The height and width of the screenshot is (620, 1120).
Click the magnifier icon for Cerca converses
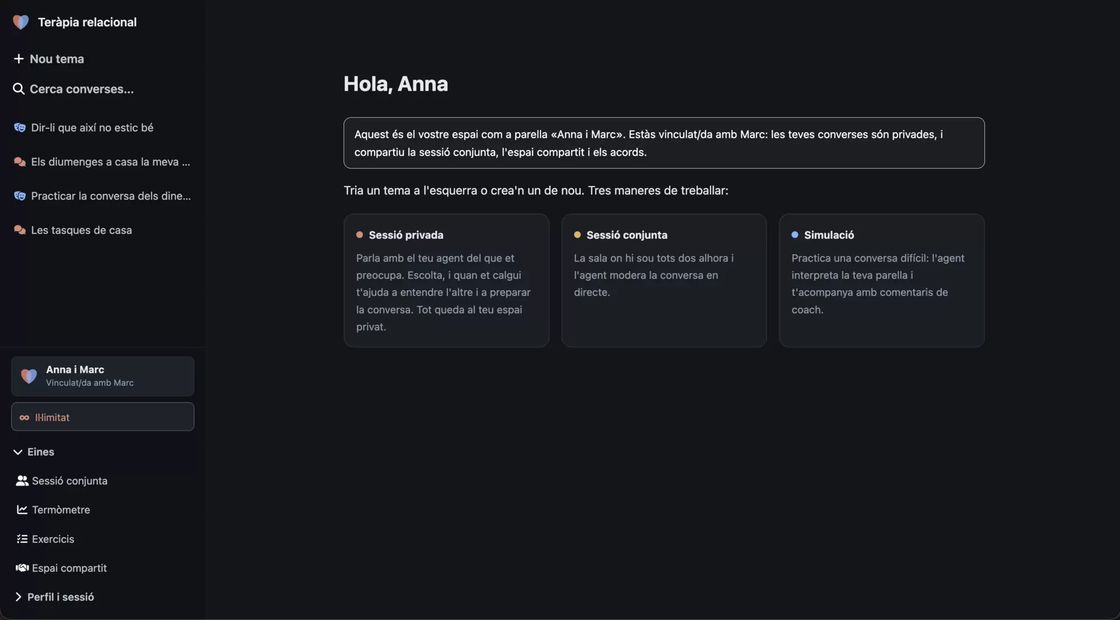pos(18,89)
